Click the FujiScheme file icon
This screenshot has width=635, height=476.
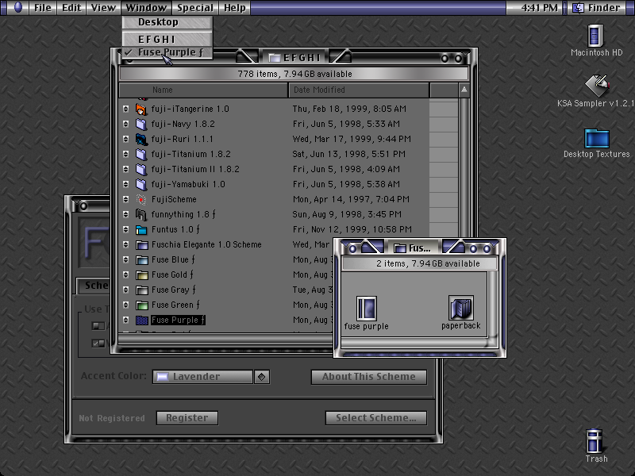click(x=141, y=199)
